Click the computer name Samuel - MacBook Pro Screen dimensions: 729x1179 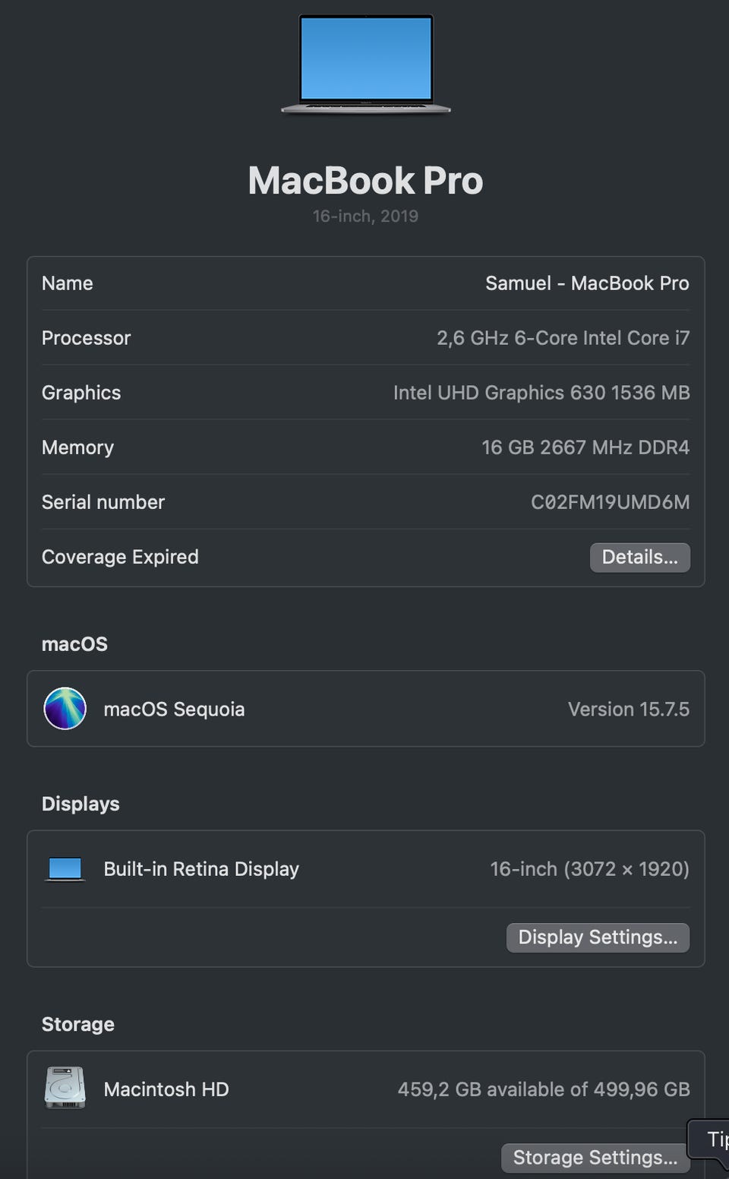pos(587,283)
